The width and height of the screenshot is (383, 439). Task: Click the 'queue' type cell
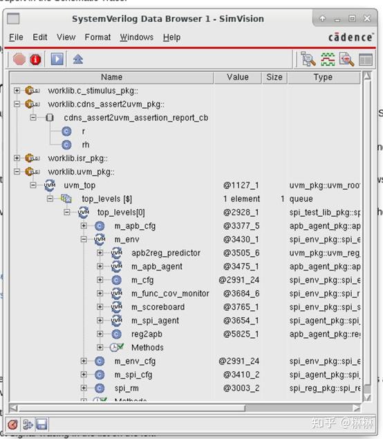(301, 199)
